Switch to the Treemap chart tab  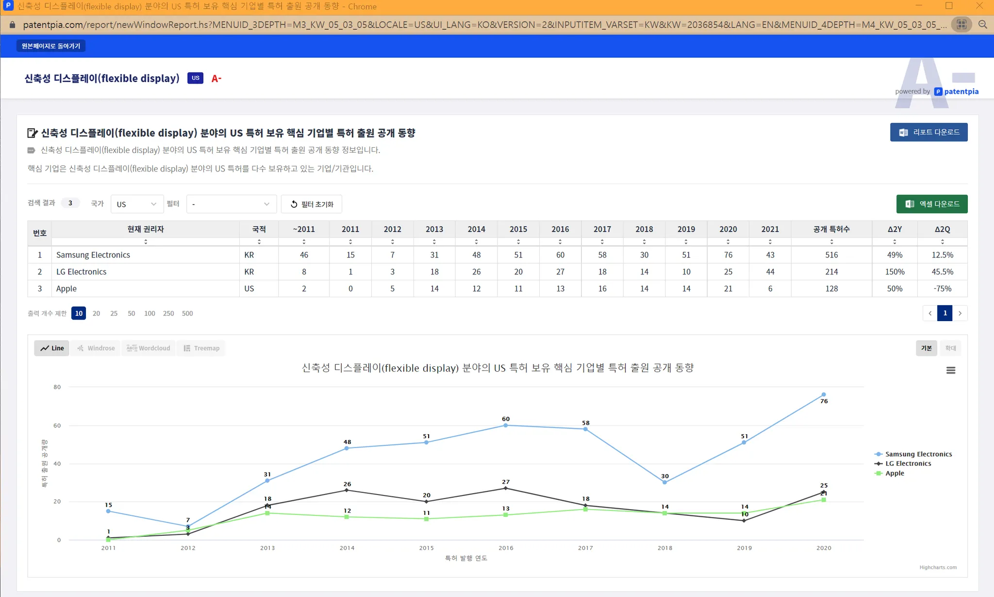tap(201, 348)
